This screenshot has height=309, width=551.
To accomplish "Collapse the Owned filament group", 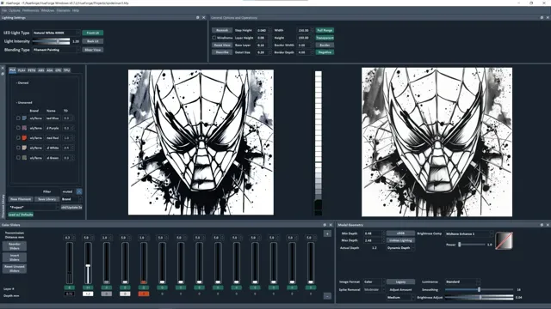I will tap(22, 83).
